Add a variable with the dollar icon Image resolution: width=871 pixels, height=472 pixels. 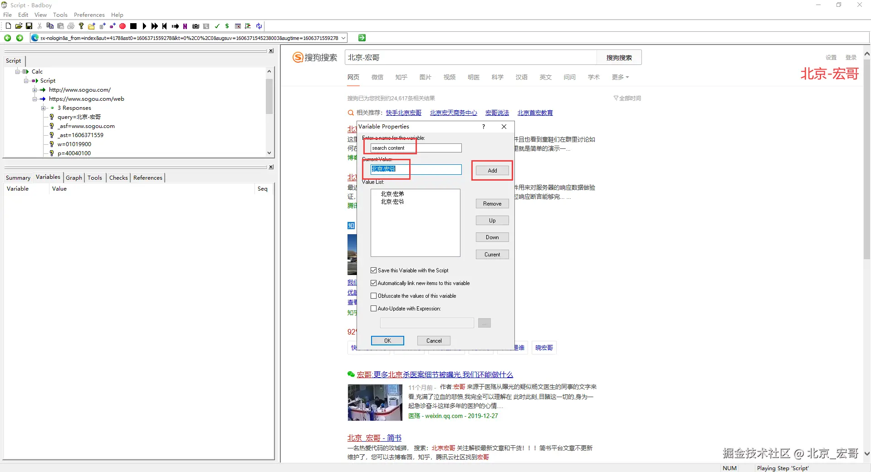(x=227, y=26)
